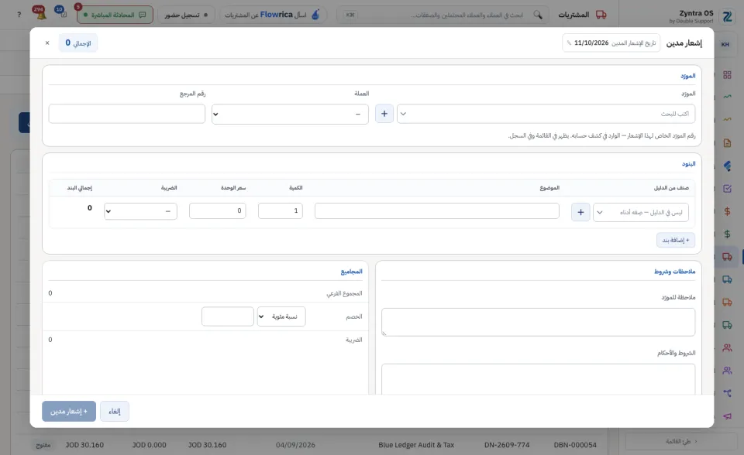Click plus button beside catalog item dropdown
This screenshot has height=455, width=744.
click(x=580, y=212)
